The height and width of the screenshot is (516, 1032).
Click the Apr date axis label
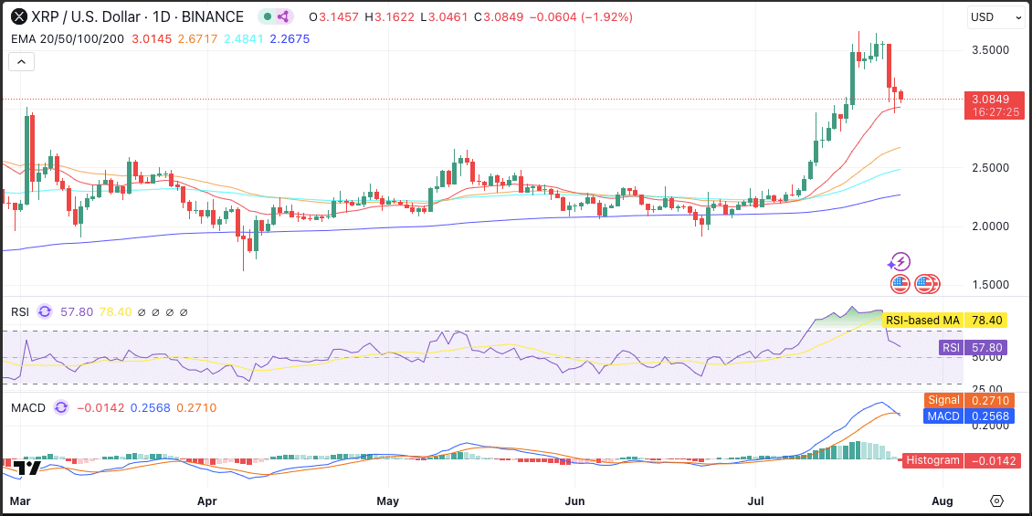[207, 500]
